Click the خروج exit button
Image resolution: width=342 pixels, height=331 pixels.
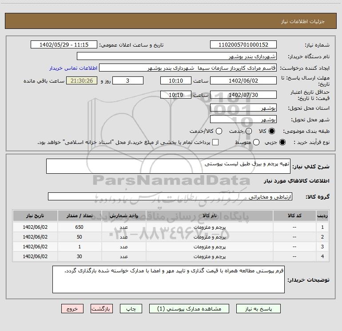[72, 309]
